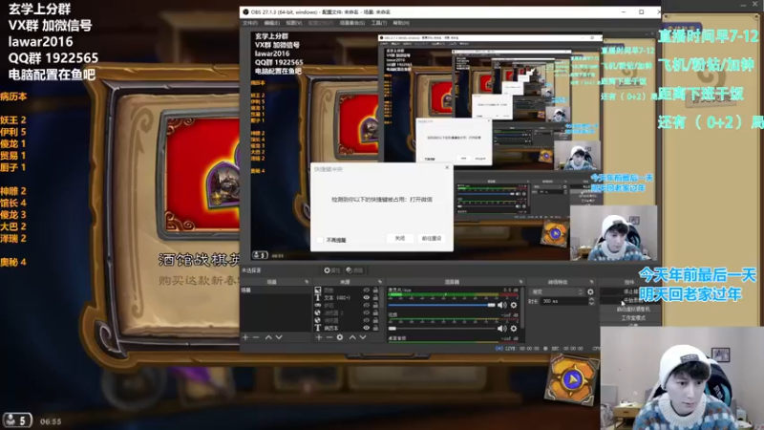Open the 文件(F) menu in OBS

[x=250, y=23]
